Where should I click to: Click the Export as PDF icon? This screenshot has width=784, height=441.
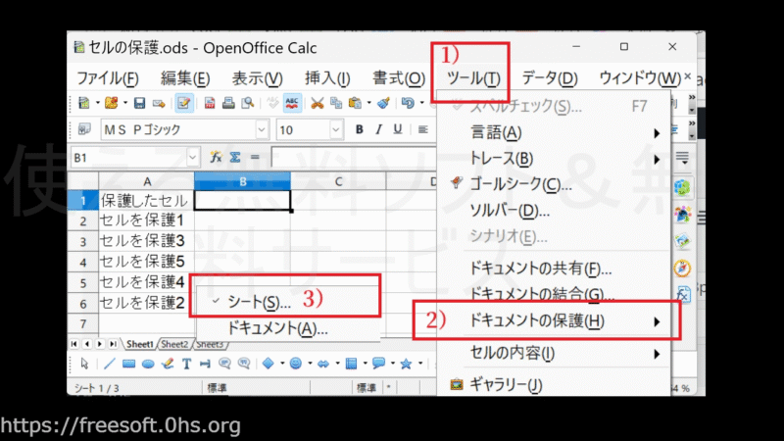[211, 103]
